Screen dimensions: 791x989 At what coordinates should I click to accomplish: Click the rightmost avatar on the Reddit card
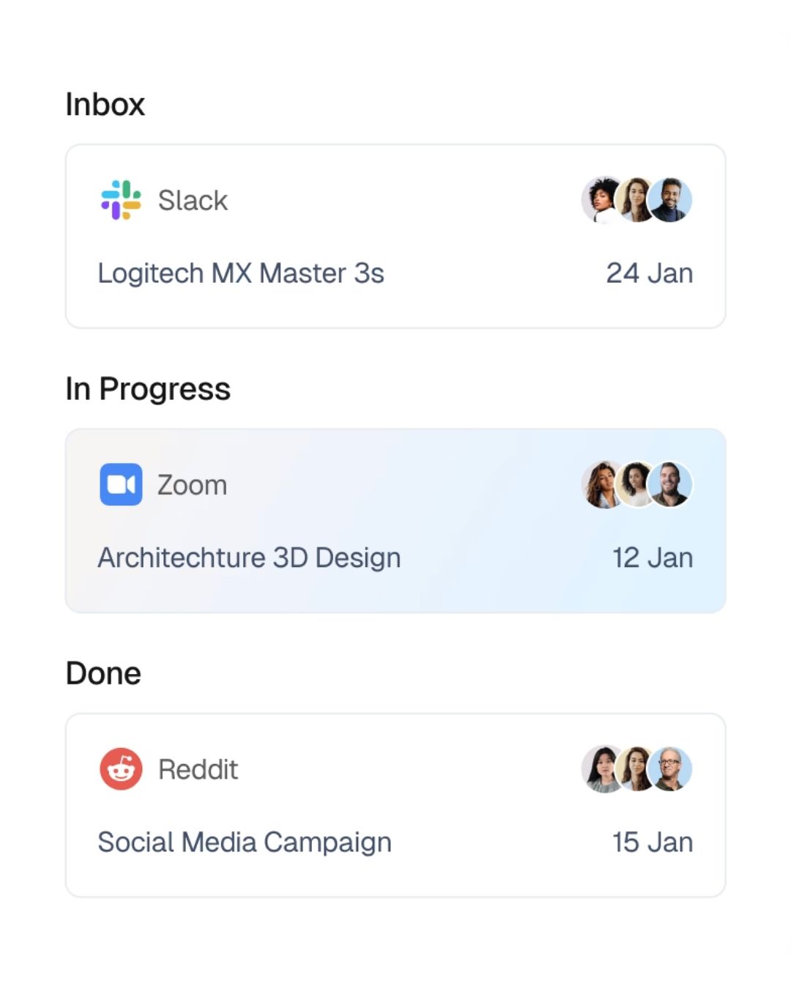click(671, 769)
